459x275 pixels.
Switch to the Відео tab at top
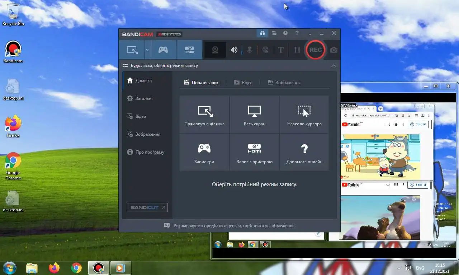243,82
